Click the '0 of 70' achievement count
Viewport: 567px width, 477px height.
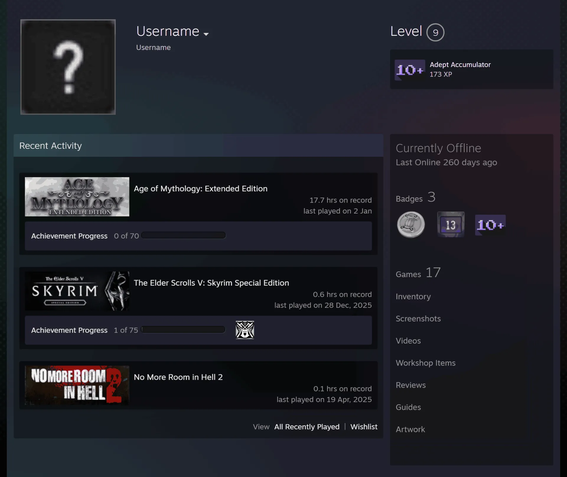pos(126,236)
